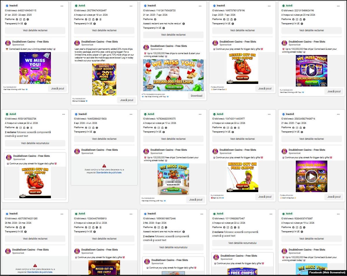Open the Santa We Miss You ad image
The image size is (347, 276).
[x=173, y=75]
